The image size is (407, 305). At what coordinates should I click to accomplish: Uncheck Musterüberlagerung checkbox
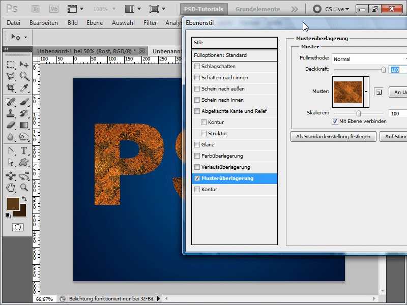[x=197, y=178]
